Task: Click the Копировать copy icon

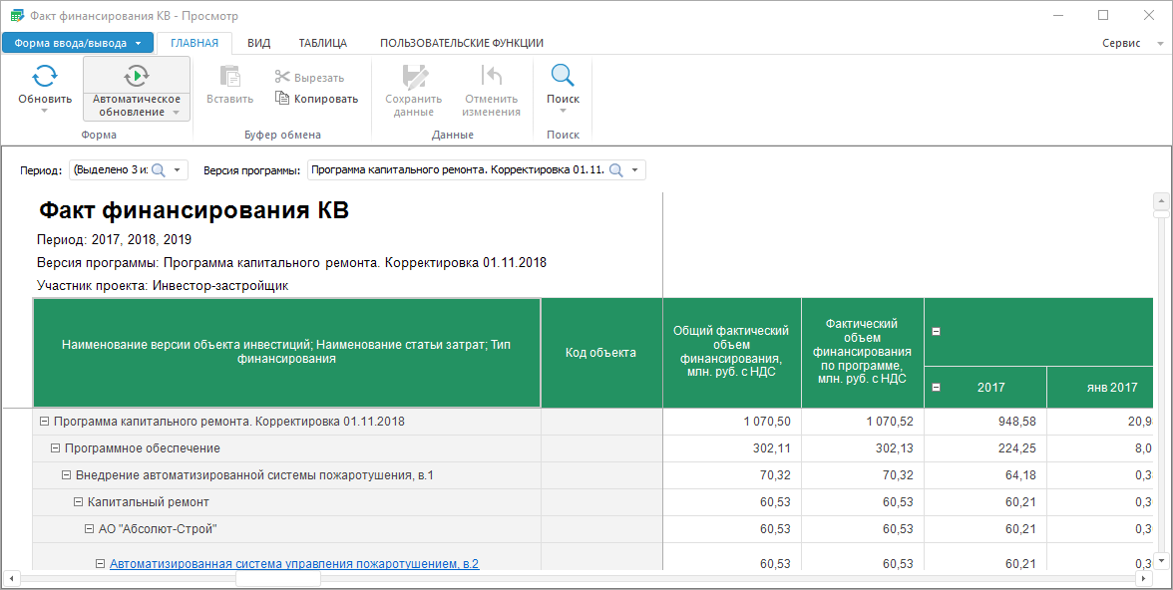Action: (x=282, y=99)
